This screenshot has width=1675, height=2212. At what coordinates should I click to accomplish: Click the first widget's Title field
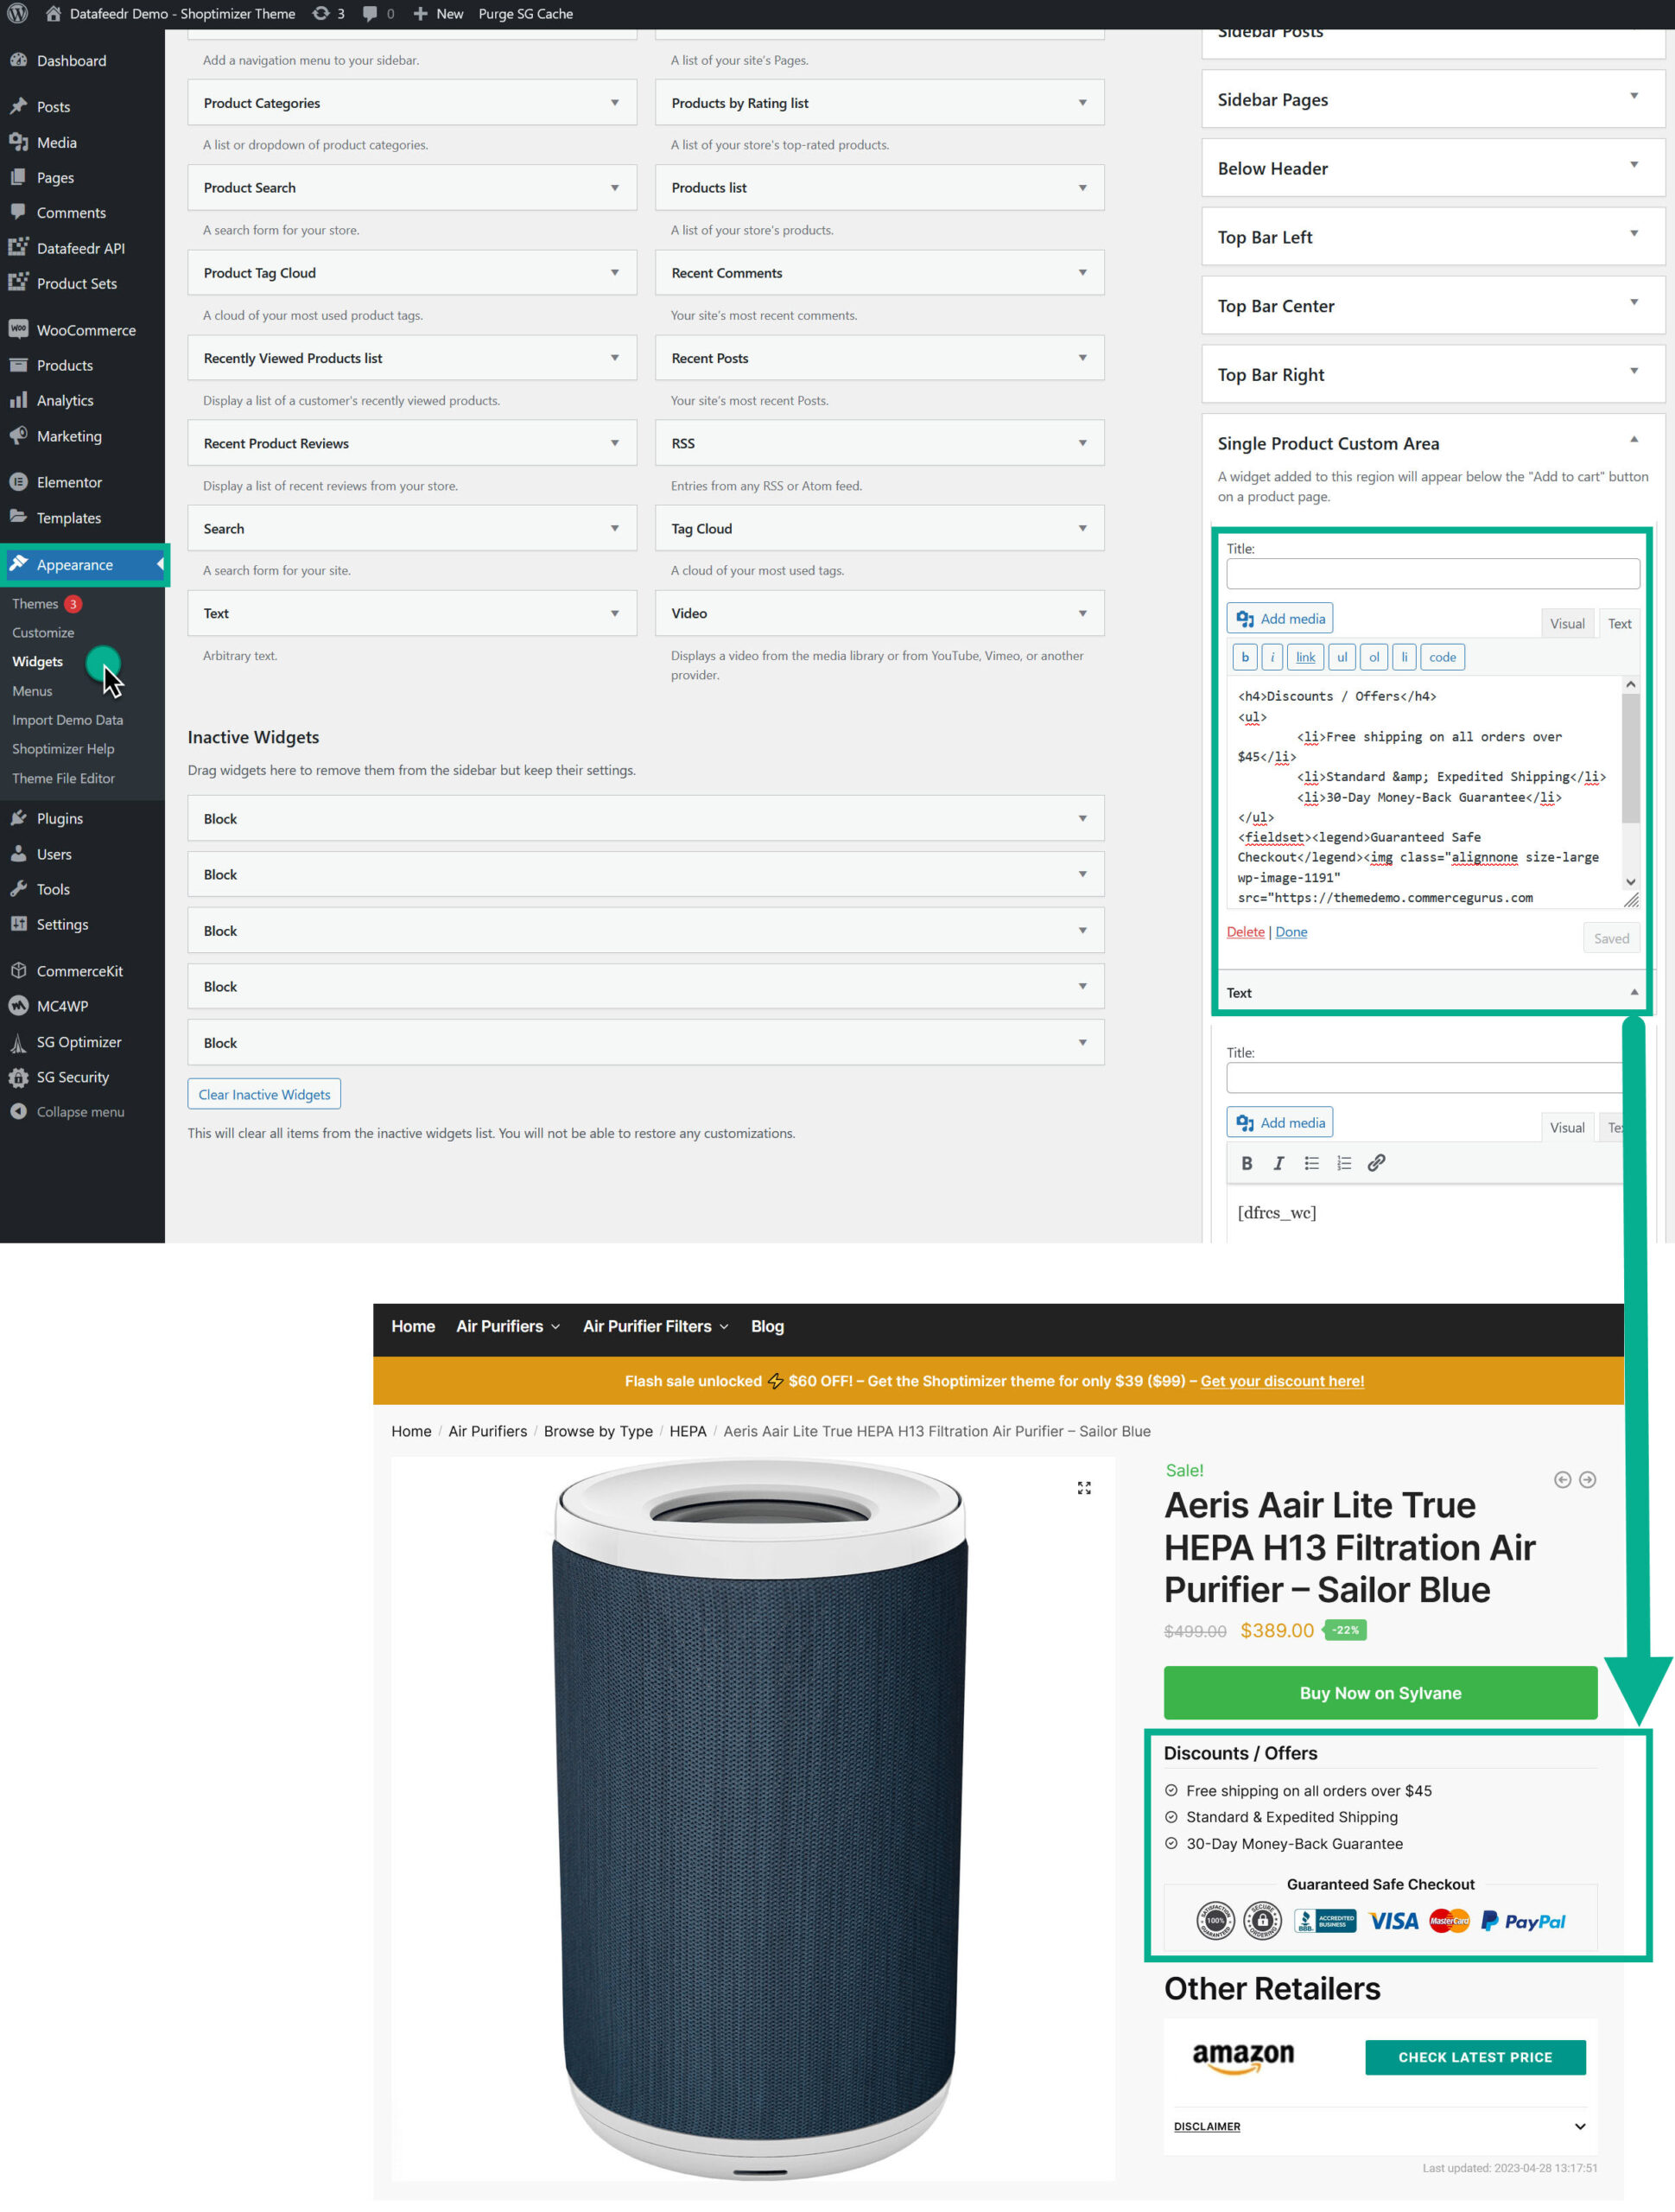click(x=1432, y=573)
